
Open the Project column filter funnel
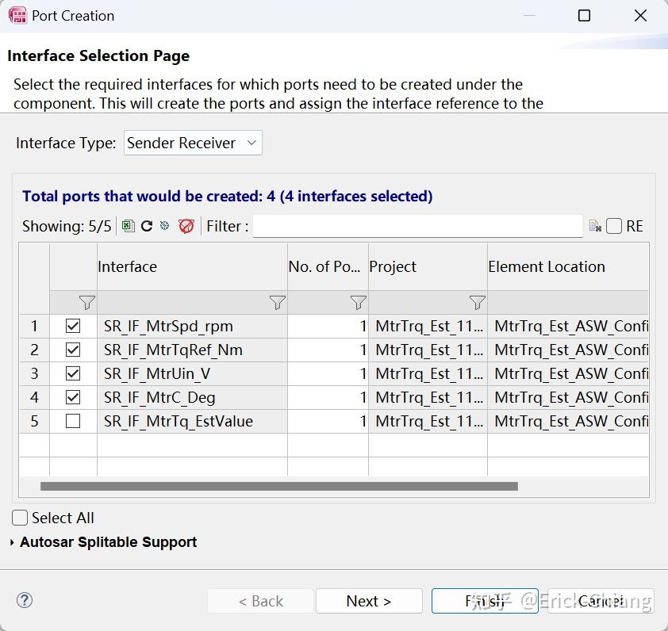[477, 302]
